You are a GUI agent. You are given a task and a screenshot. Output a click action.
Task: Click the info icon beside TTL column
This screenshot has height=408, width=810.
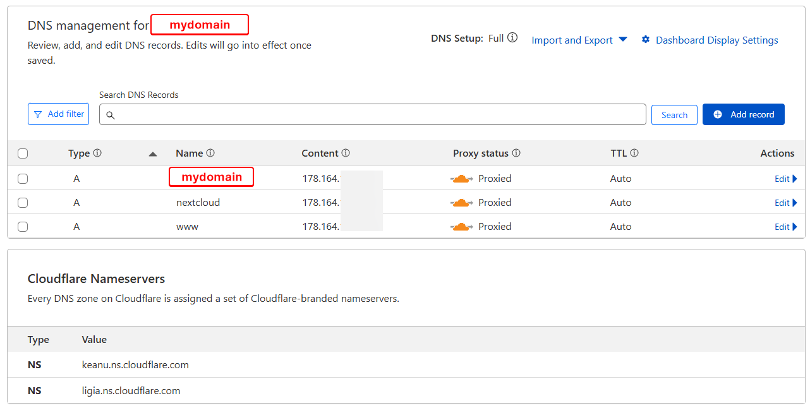634,153
